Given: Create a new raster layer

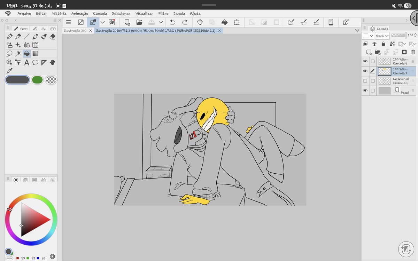Looking at the screenshot, I should tap(369, 52).
